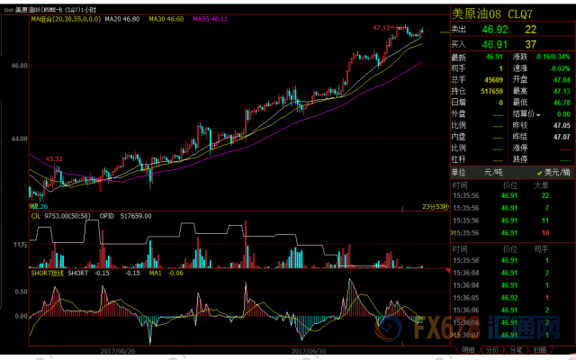Screen dimensions: 576x360
Task: Click the MA组合(20,30,55,0,0,0) indicator label
Action: [66, 19]
